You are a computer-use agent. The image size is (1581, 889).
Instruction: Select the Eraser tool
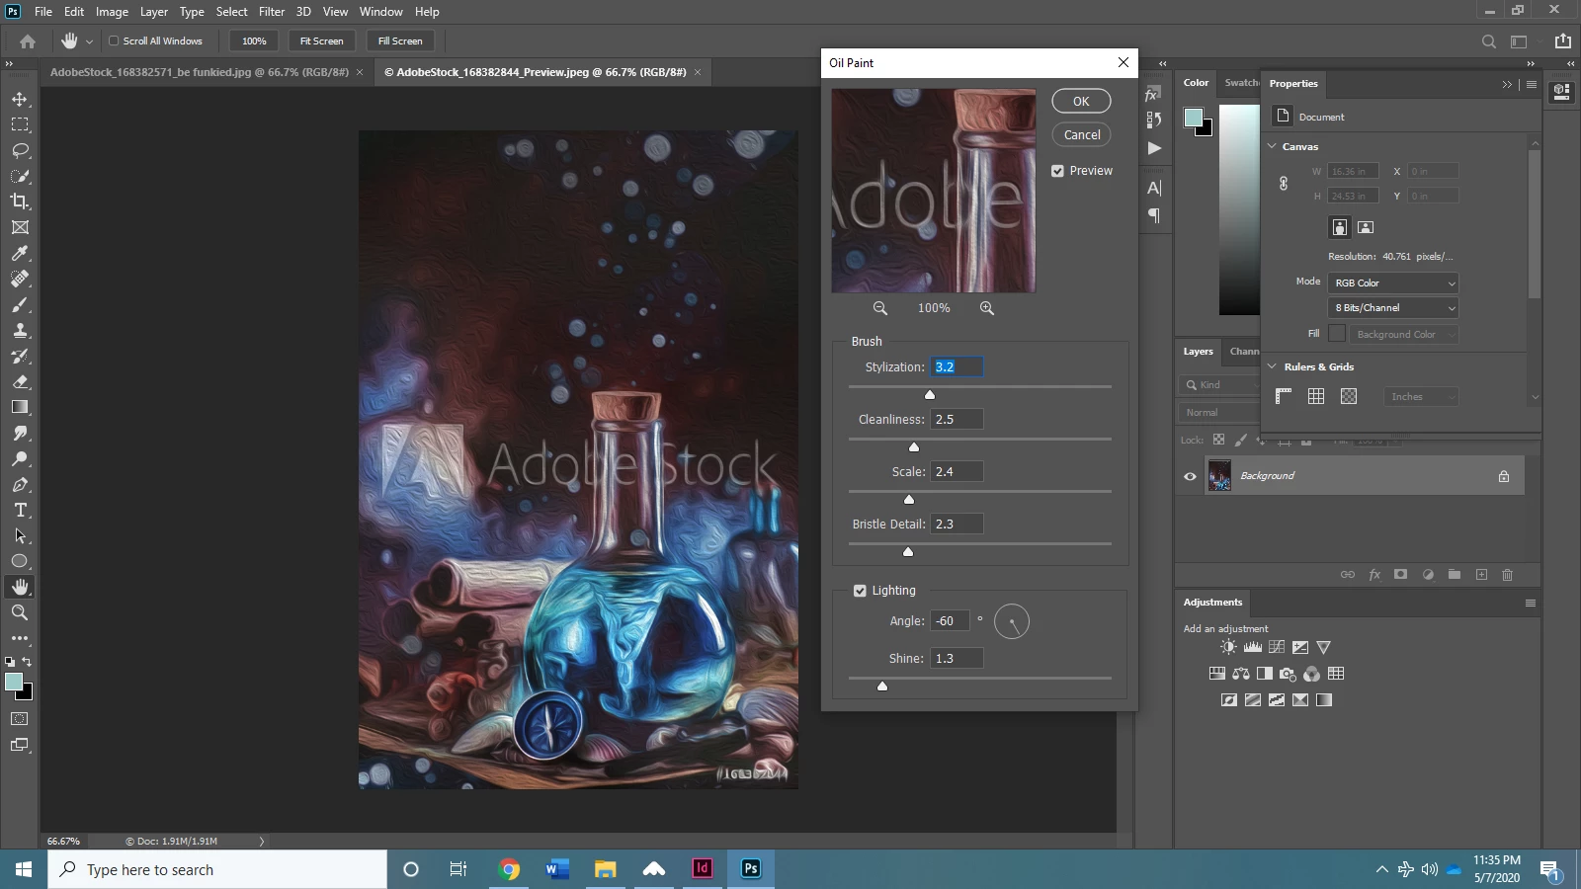pyautogui.click(x=20, y=381)
